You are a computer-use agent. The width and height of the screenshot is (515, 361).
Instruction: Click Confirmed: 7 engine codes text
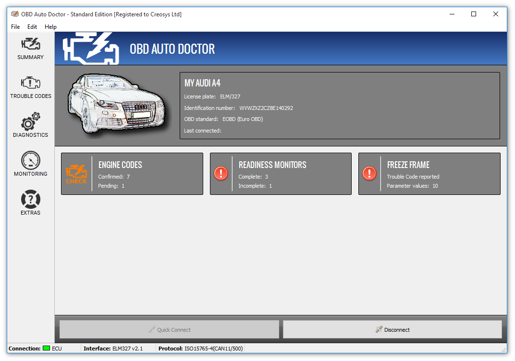(114, 177)
